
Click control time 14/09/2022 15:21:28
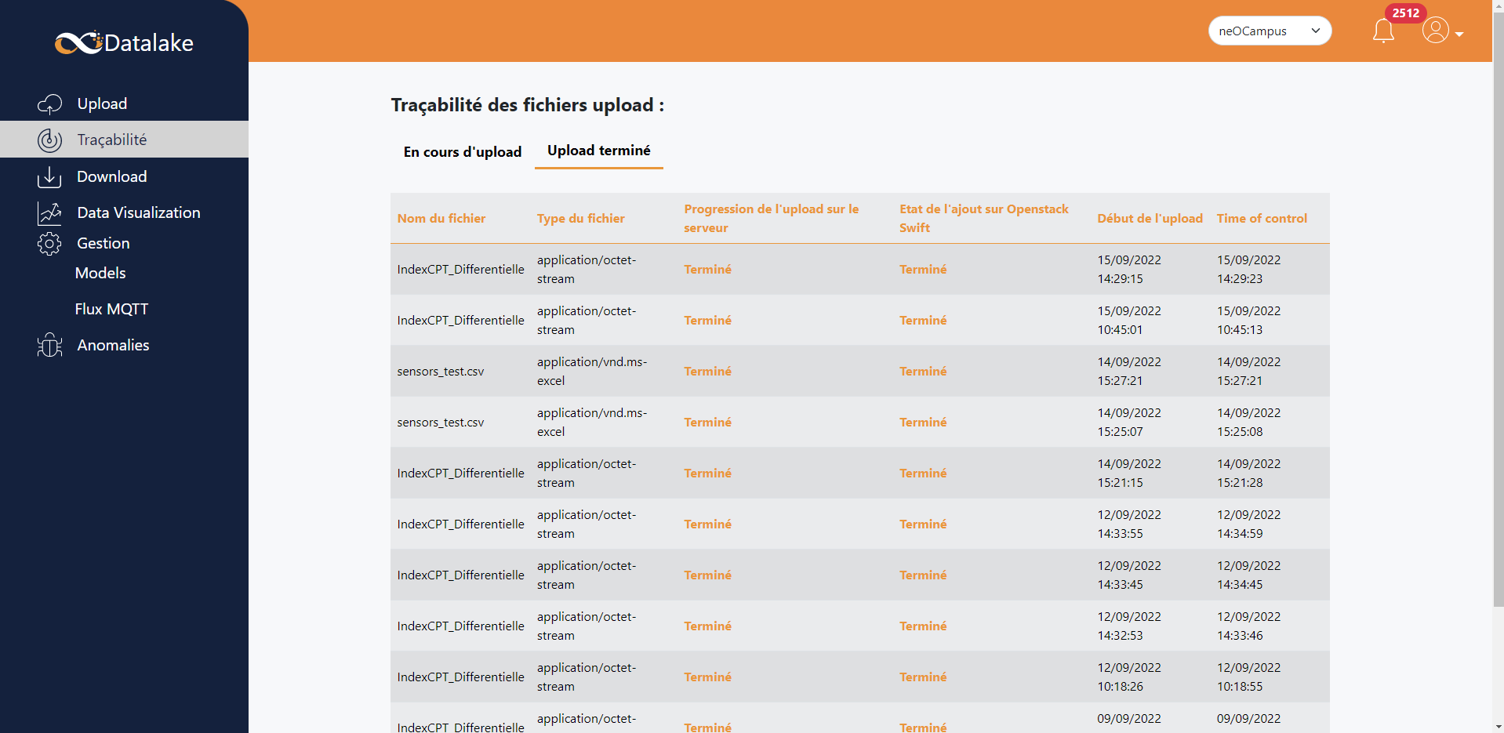pos(1248,473)
